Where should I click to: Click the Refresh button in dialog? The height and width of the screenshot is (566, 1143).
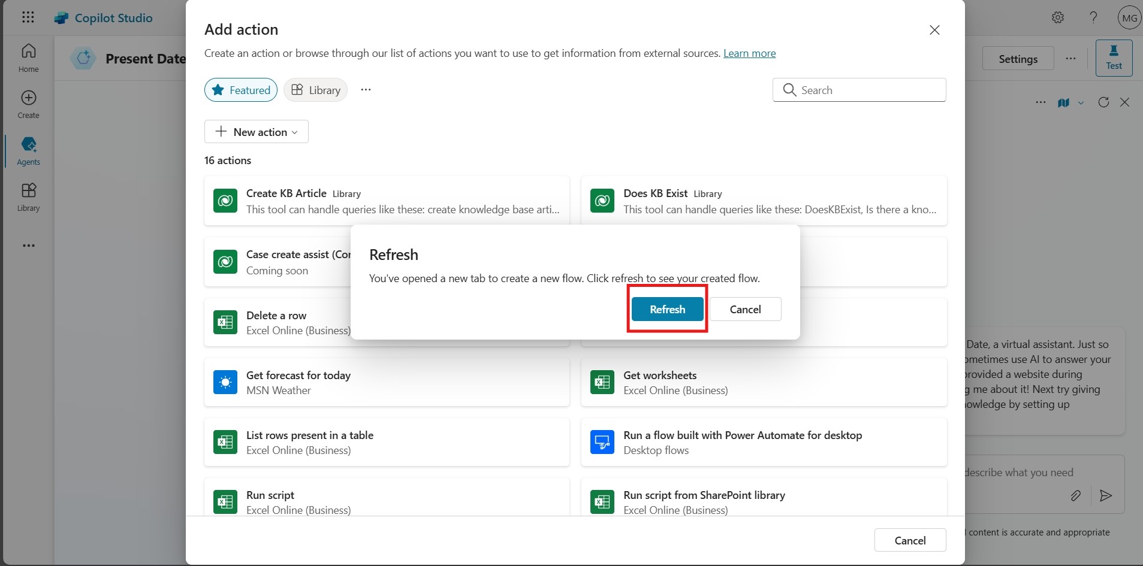(667, 309)
